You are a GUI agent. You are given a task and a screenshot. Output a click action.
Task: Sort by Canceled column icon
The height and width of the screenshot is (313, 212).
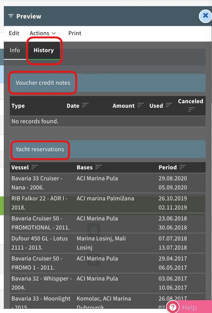(x=191, y=109)
